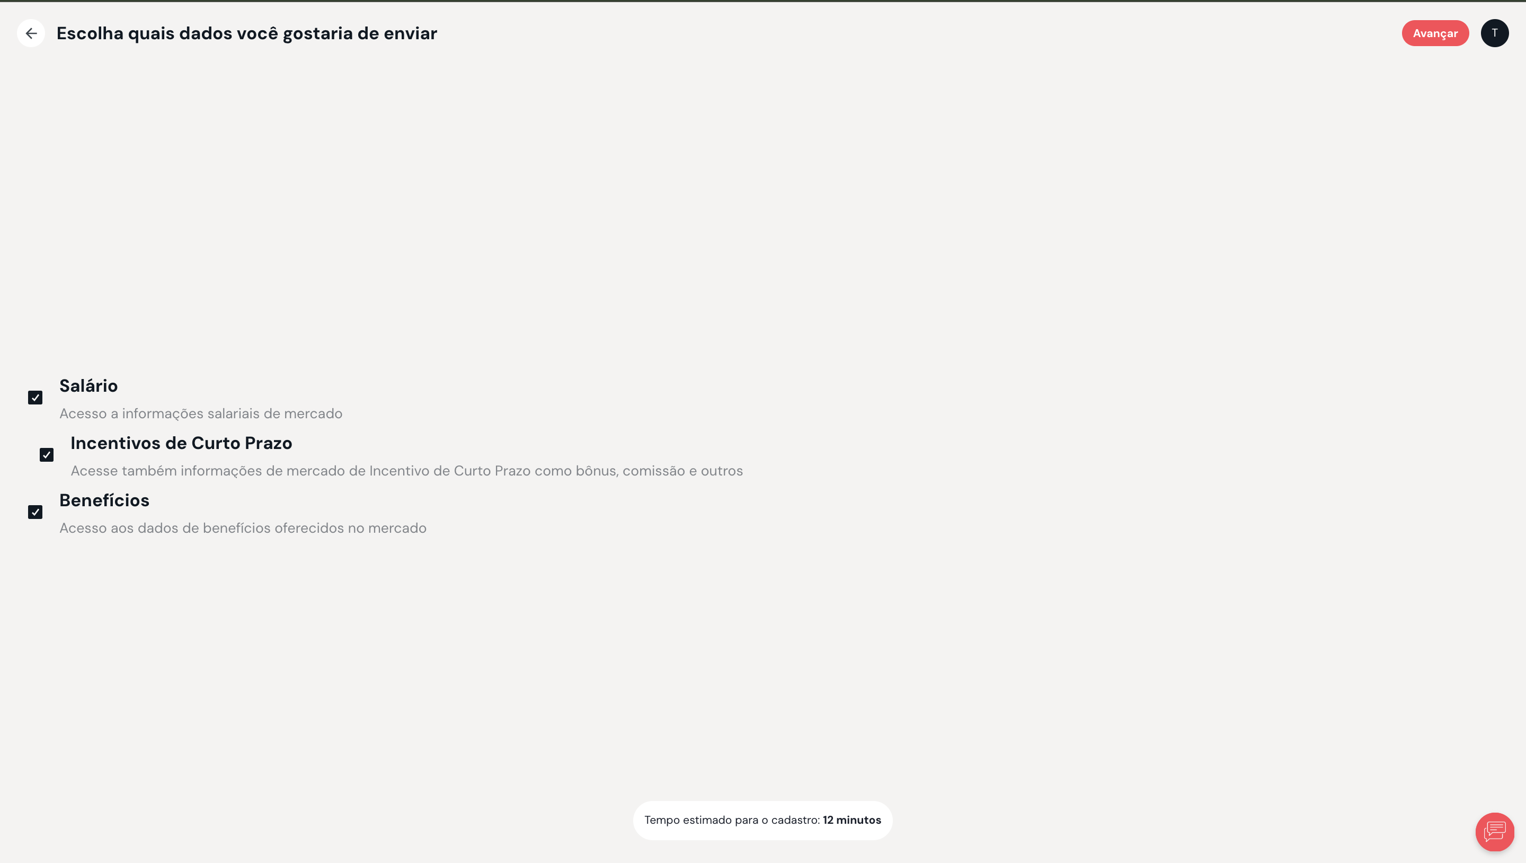Click the Benefícios description about market benefits
Screen dimensions: 1526x863
[x=243, y=528]
